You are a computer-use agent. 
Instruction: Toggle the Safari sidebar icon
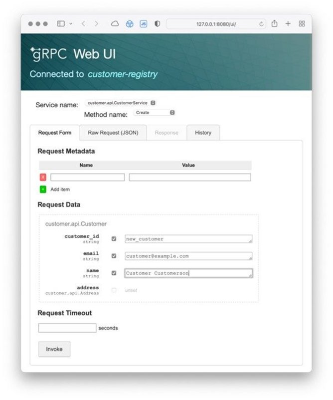[x=61, y=24]
